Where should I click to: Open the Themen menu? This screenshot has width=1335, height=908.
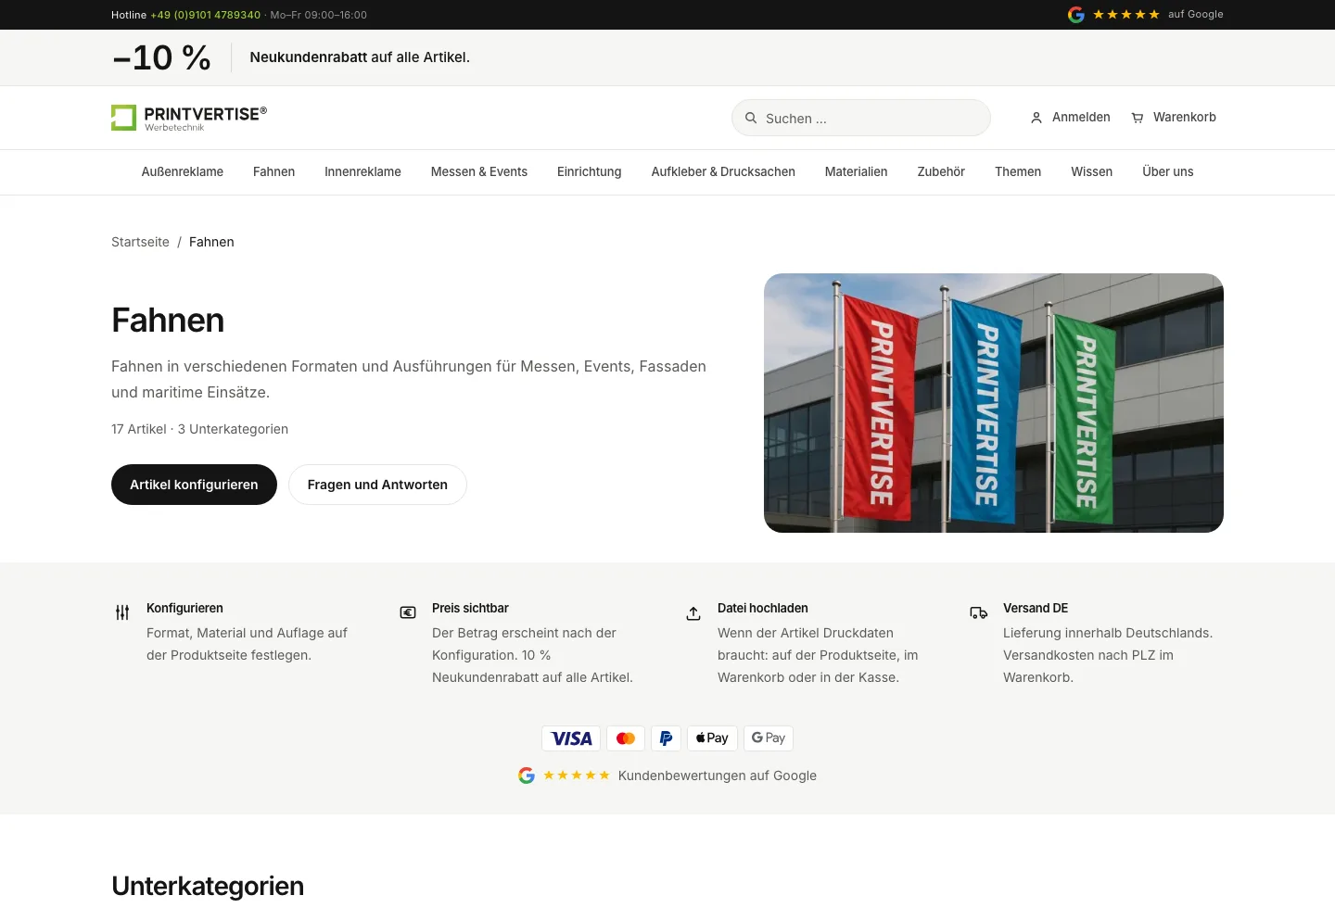(x=1018, y=172)
